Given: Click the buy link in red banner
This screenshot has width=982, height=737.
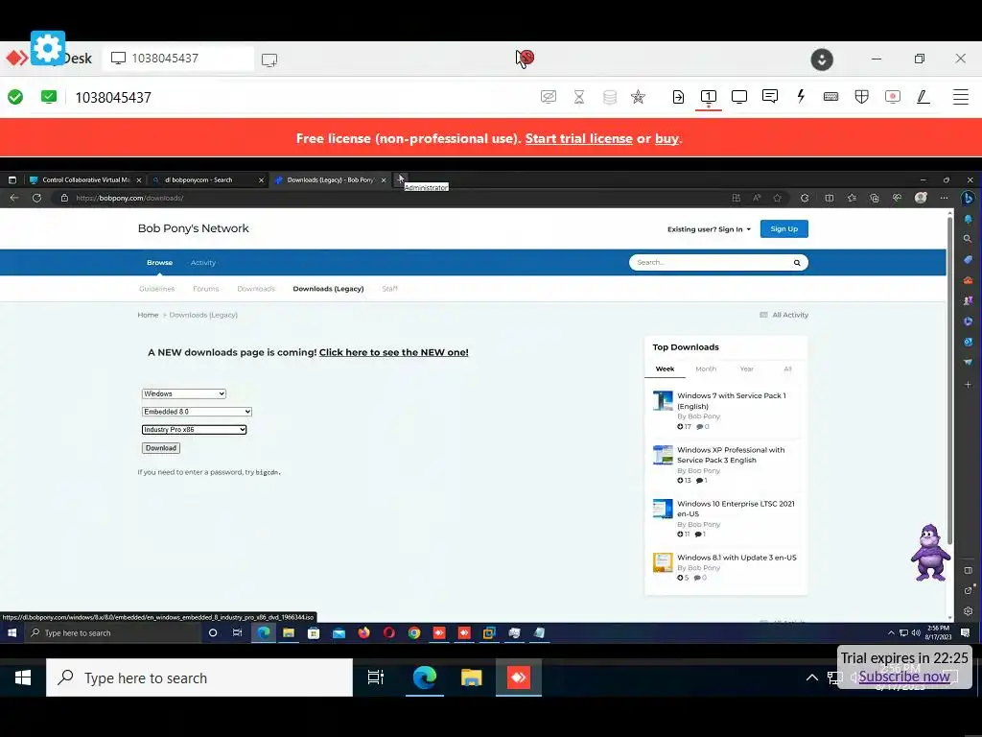Looking at the screenshot, I should (x=666, y=138).
